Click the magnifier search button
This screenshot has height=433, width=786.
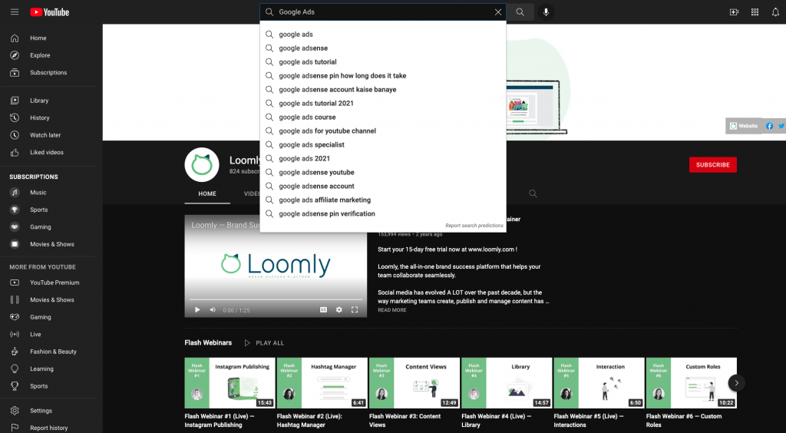click(x=520, y=12)
